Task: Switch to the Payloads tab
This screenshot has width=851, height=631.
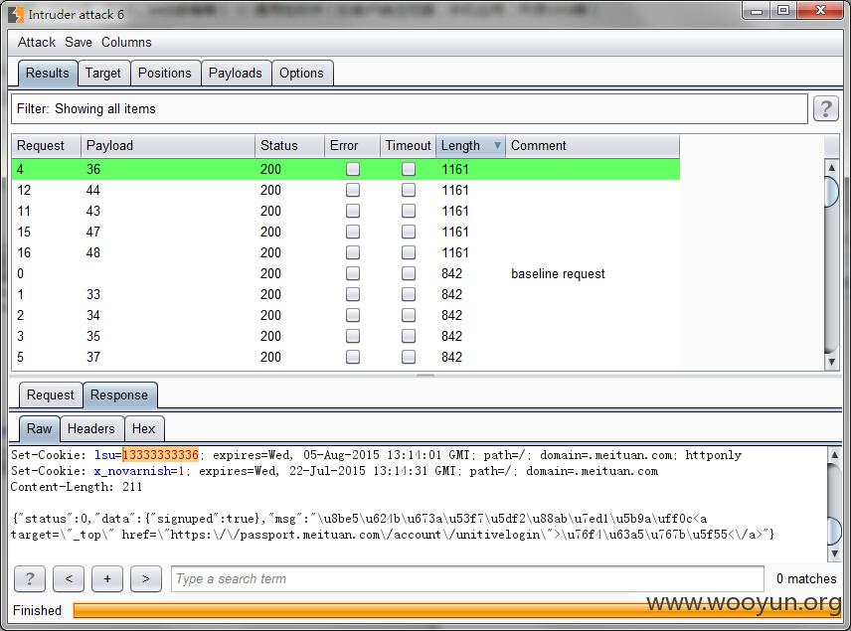Action: [235, 73]
